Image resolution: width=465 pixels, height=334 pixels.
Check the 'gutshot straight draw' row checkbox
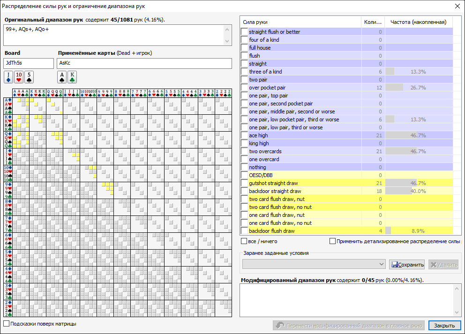tap(244, 183)
